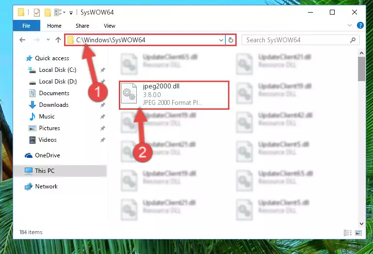Select the jpeg2000.dll file name
Viewport: 373px width, 254px height.
coord(161,86)
